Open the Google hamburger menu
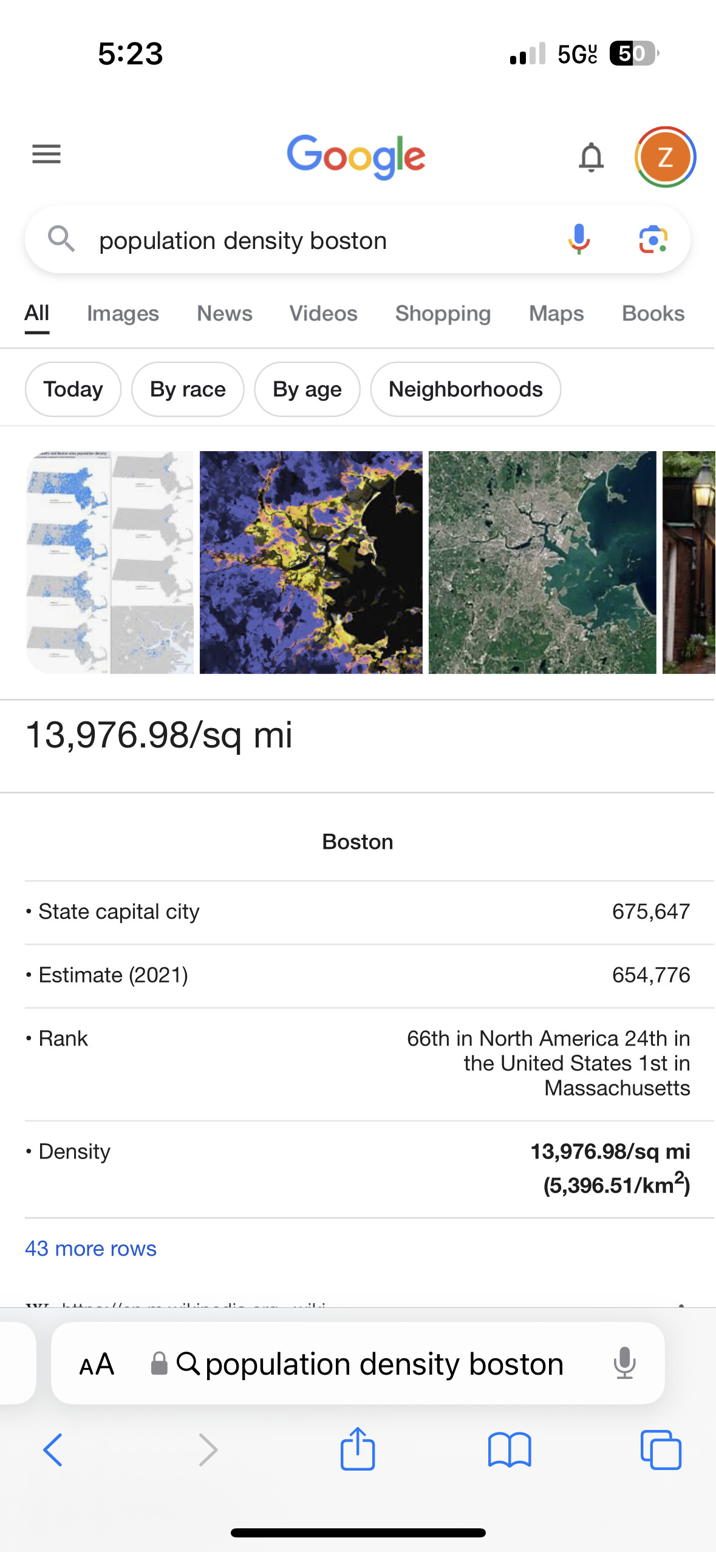 tap(46, 154)
